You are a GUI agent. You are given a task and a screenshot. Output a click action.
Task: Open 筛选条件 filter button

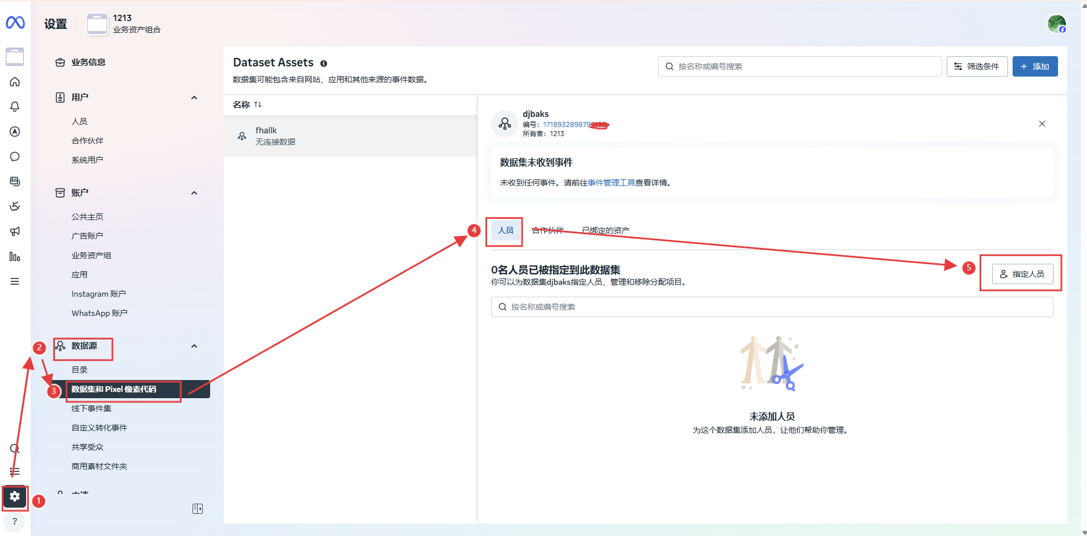(x=977, y=66)
